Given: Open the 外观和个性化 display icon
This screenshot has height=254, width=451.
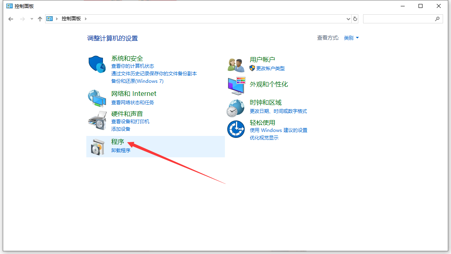Looking at the screenshot, I should 236,86.
